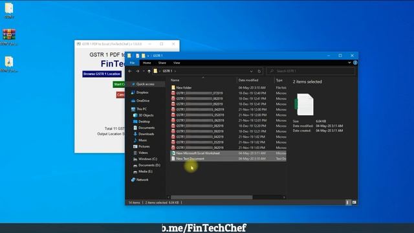This screenshot has width=414, height=233.
Task: Sort by Name column header
Action: click(x=175, y=80)
